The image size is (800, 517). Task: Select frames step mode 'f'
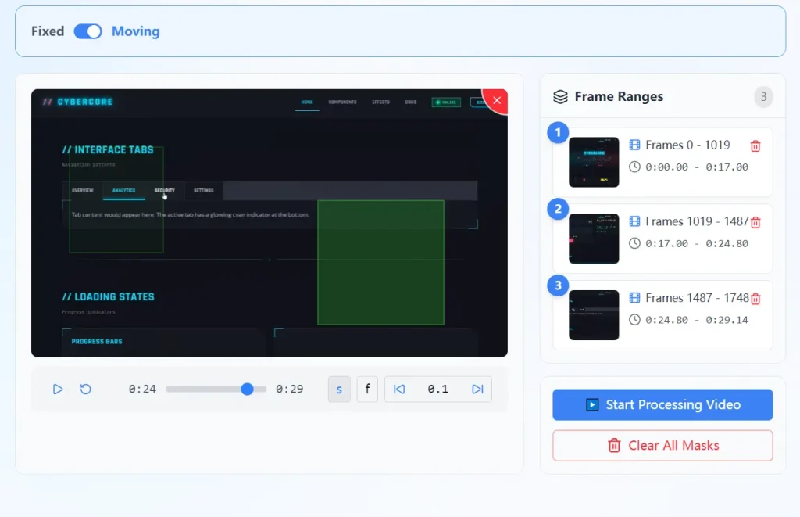367,389
